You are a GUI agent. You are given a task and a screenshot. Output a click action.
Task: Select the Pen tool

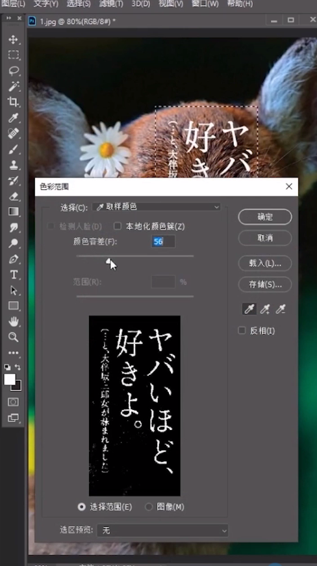[x=14, y=259]
